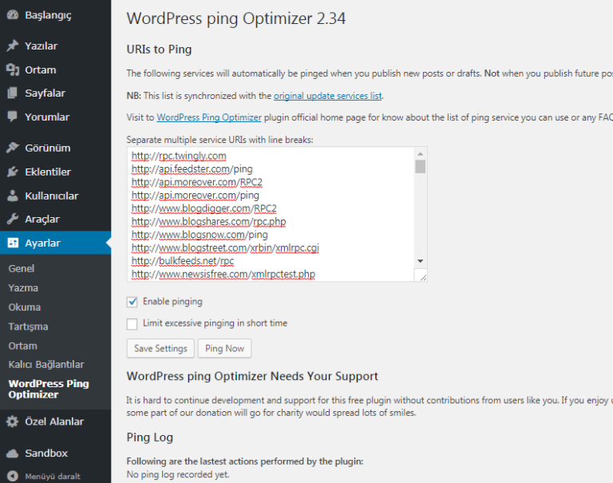Open Ortam media icon in sidebar

[13, 69]
